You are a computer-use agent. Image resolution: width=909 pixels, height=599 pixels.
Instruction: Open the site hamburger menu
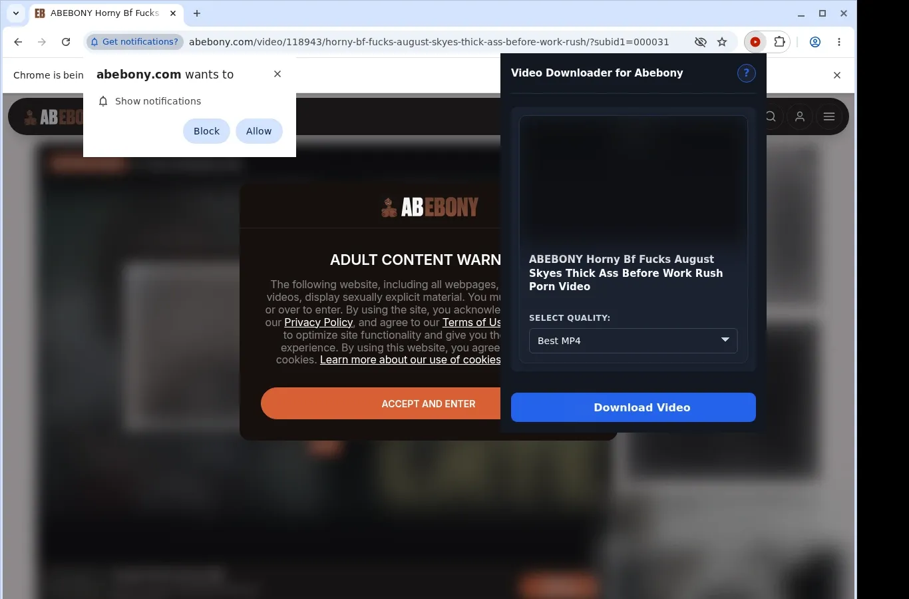click(x=829, y=116)
